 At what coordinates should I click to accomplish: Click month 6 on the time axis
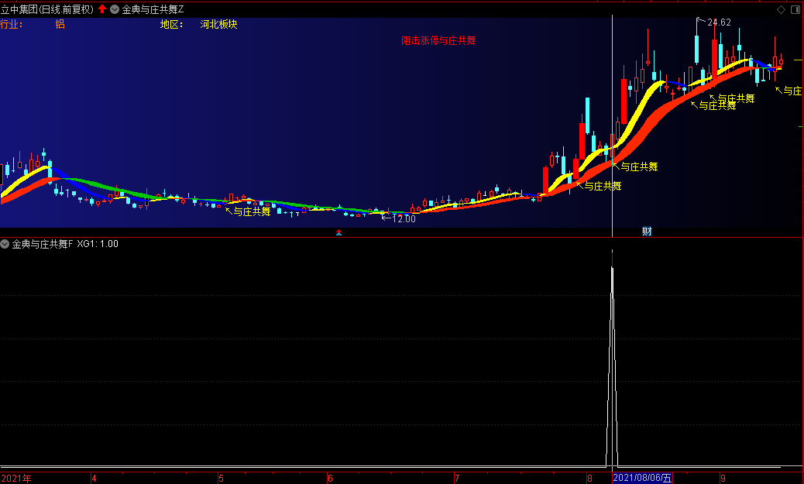330,479
